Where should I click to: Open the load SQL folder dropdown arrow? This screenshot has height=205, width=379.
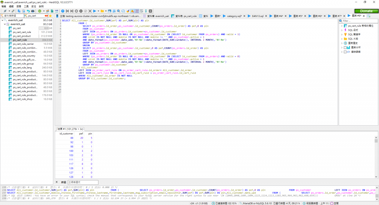[106, 11]
